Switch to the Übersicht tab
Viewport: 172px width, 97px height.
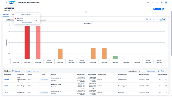click(6, 15)
